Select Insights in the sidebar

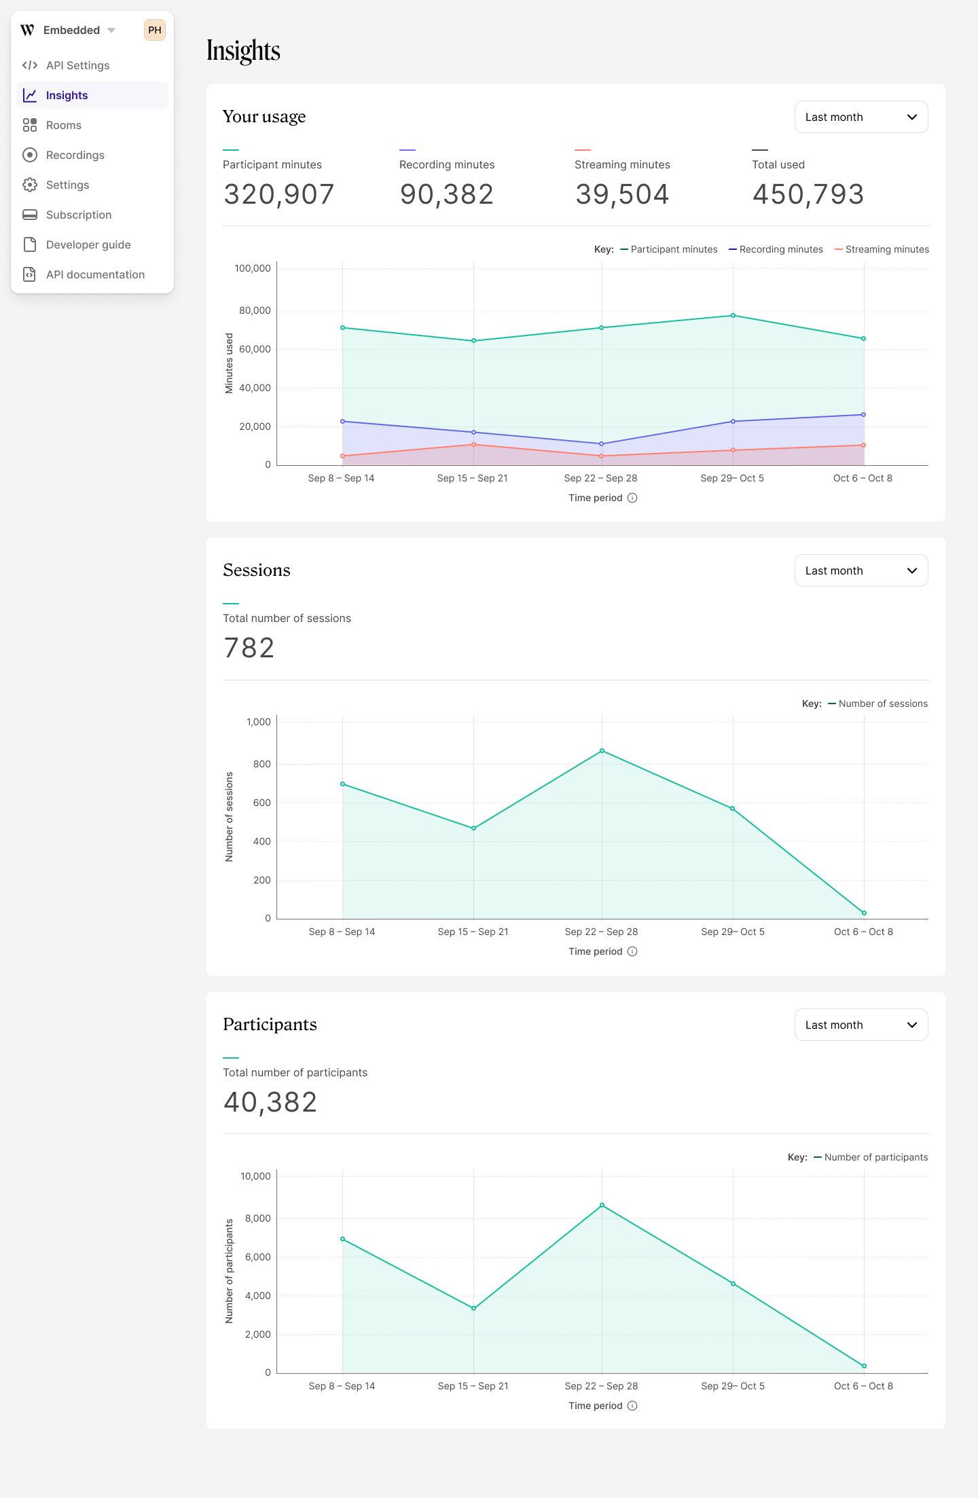92,95
